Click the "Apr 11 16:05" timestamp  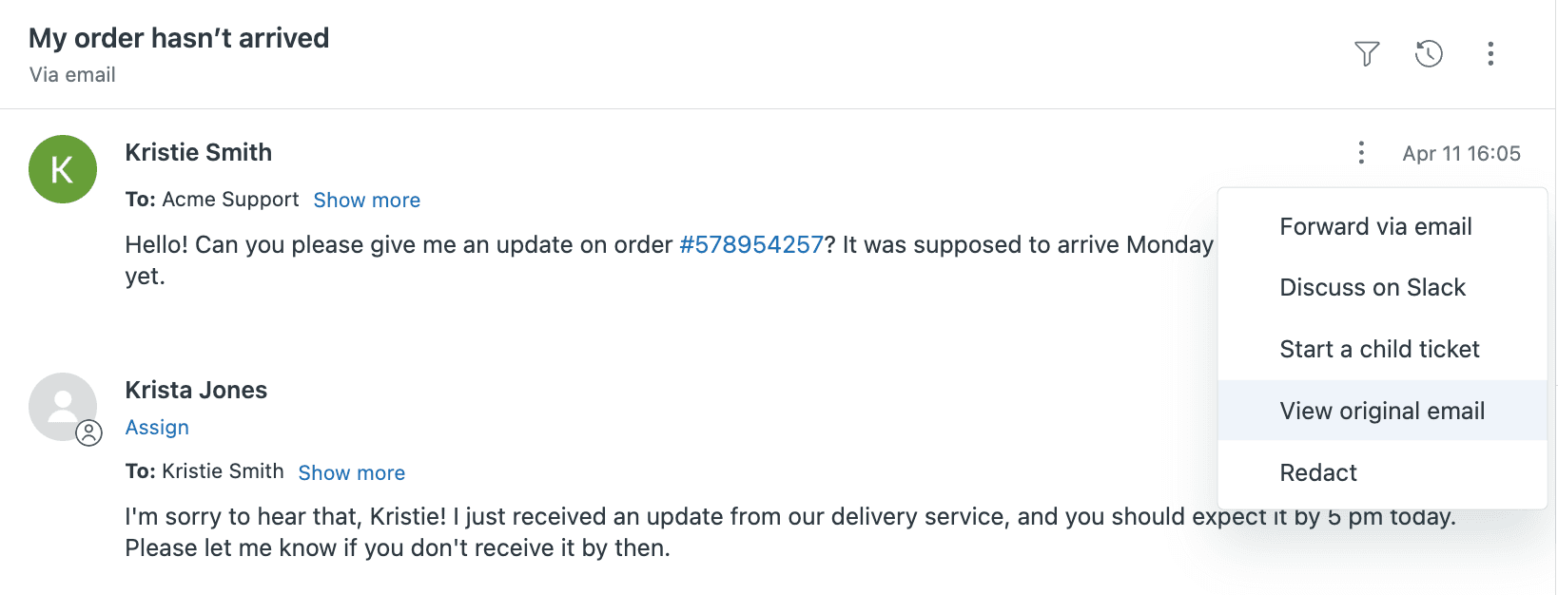tap(1462, 153)
